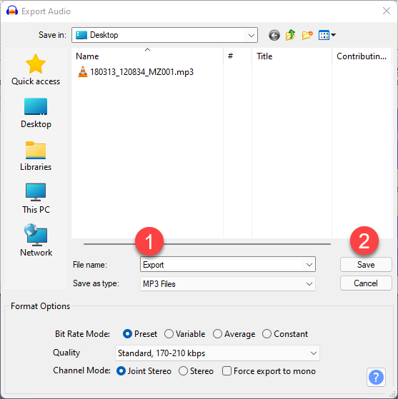Image resolution: width=398 pixels, height=399 pixels.
Task: Select Libraries in the places bar
Action: click(x=36, y=156)
